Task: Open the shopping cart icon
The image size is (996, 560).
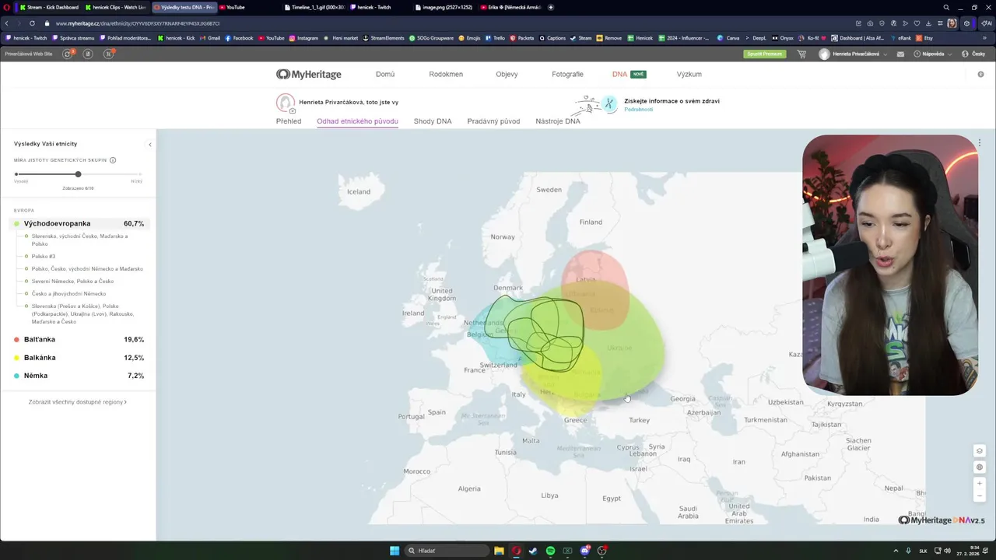Action: [801, 54]
